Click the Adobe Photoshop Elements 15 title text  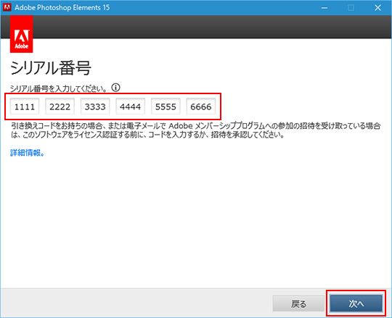[62, 7]
